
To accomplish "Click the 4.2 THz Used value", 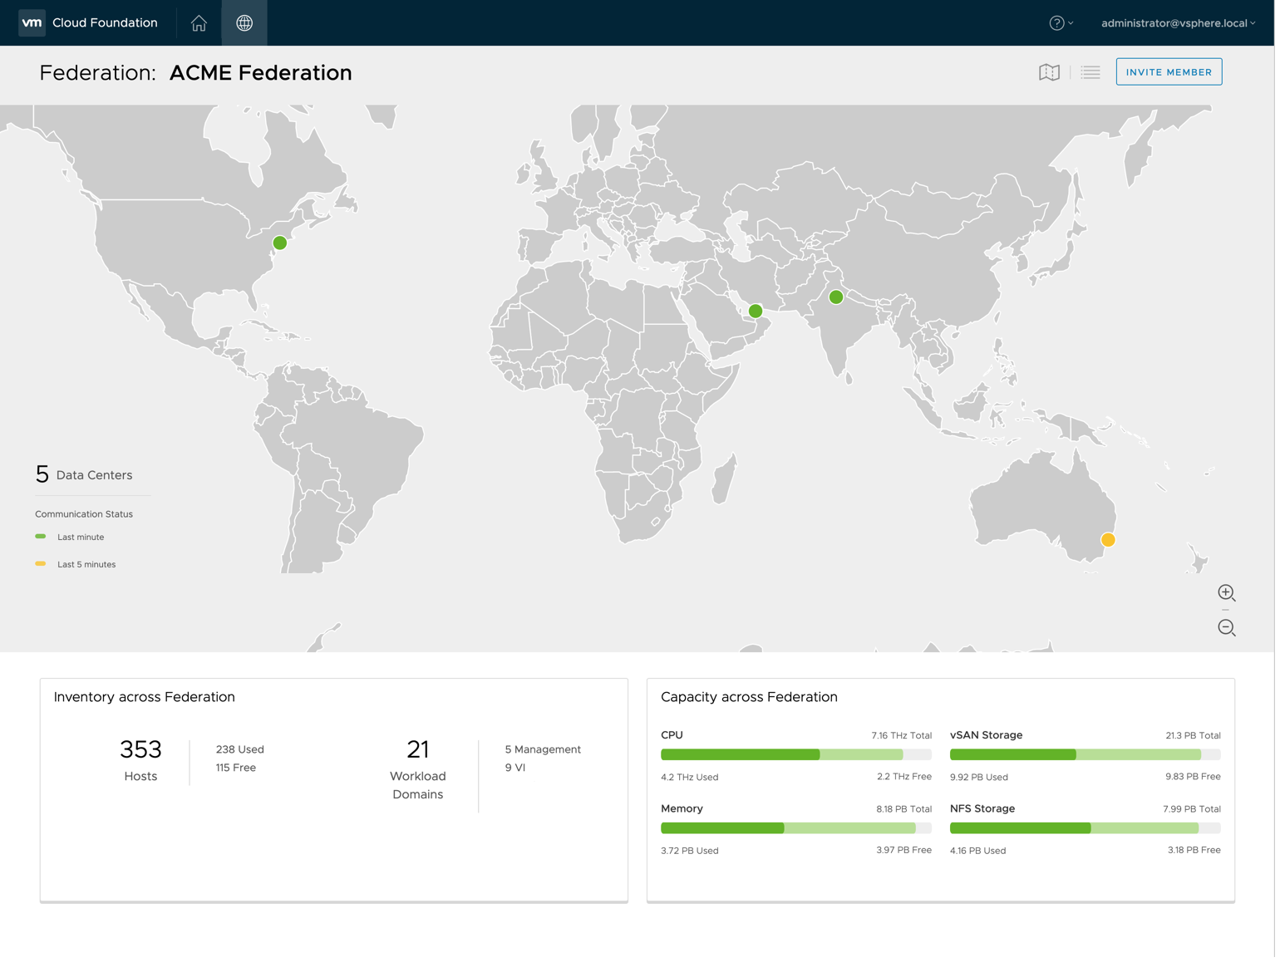I will [690, 778].
